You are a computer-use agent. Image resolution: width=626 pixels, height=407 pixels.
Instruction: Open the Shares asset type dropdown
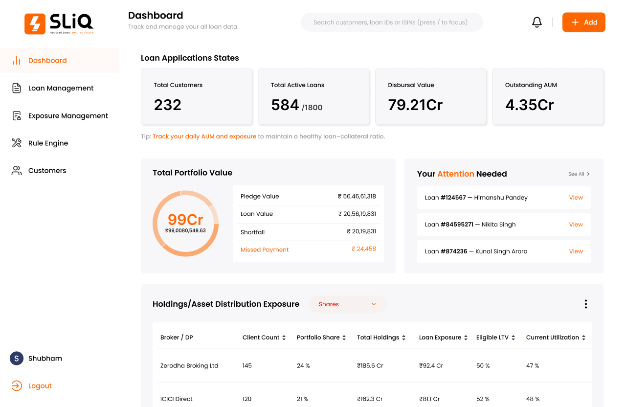tap(347, 304)
